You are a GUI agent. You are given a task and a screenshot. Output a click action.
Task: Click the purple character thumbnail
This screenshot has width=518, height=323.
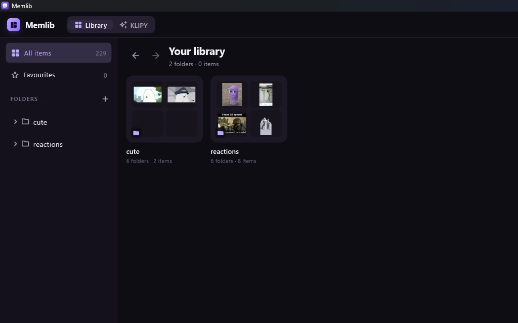click(232, 94)
